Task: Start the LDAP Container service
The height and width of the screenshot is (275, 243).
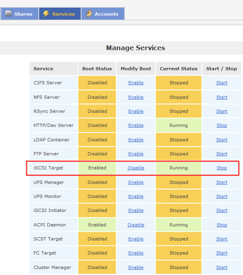Action: point(221,140)
